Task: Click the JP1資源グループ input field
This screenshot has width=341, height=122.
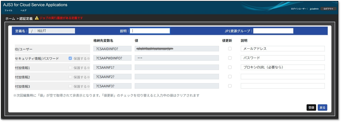Action: point(273,31)
